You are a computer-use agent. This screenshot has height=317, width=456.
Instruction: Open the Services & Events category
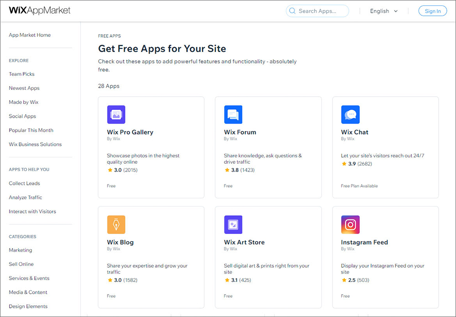coord(29,278)
